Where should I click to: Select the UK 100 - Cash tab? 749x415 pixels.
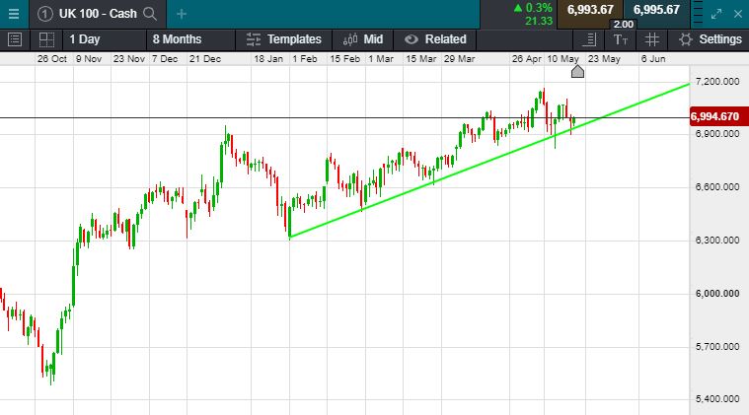click(x=97, y=14)
